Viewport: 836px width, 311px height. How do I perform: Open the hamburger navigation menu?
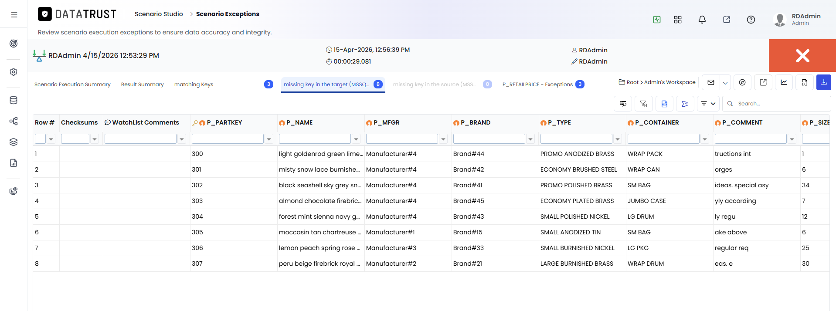14,15
